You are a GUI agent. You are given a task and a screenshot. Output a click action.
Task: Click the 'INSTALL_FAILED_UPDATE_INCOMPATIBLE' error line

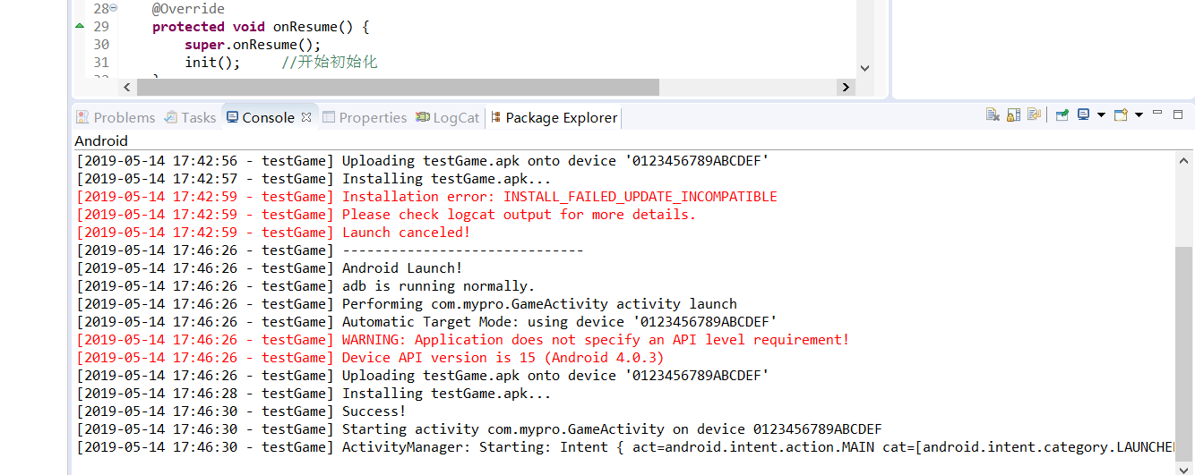[x=426, y=197]
